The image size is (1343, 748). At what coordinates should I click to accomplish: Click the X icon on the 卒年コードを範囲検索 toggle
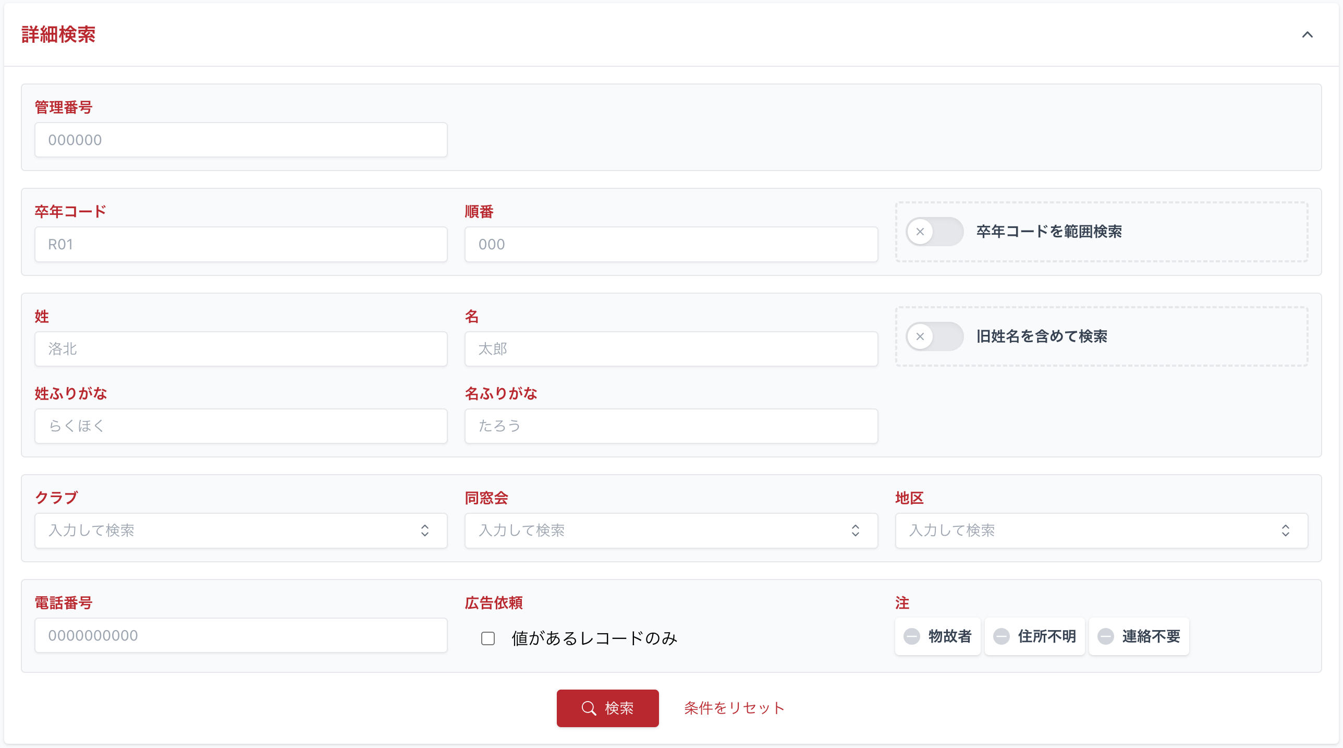click(922, 232)
